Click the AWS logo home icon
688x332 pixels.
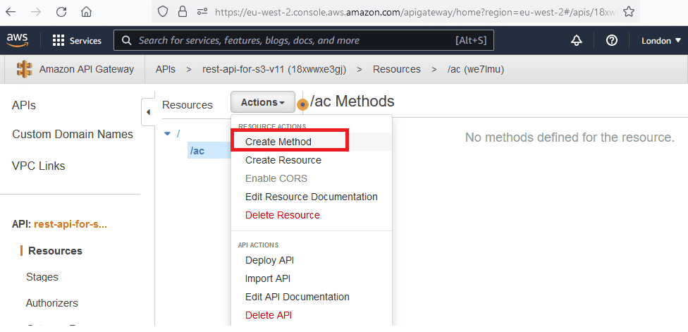click(18, 40)
